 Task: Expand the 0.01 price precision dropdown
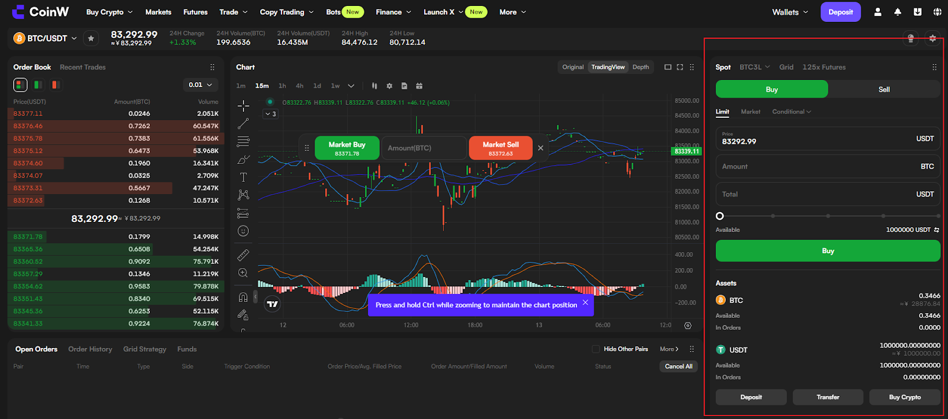(x=200, y=85)
